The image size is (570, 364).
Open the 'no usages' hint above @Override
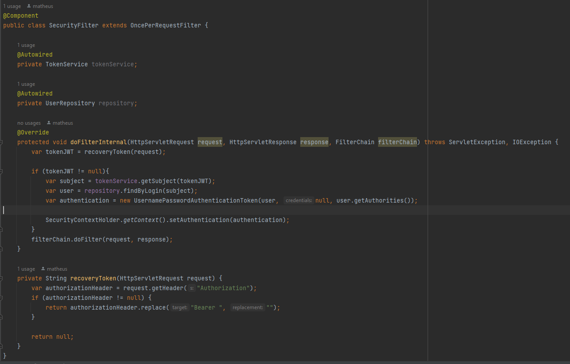click(x=29, y=123)
